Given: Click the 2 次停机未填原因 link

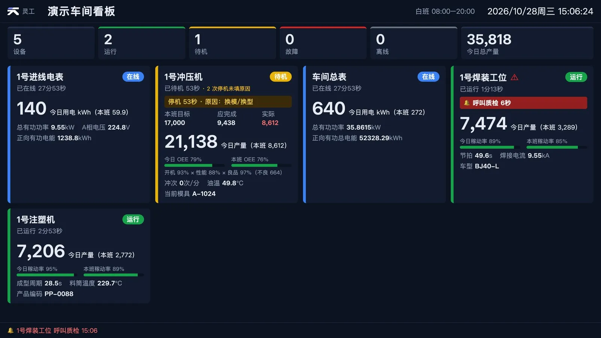Looking at the screenshot, I should pos(228,89).
